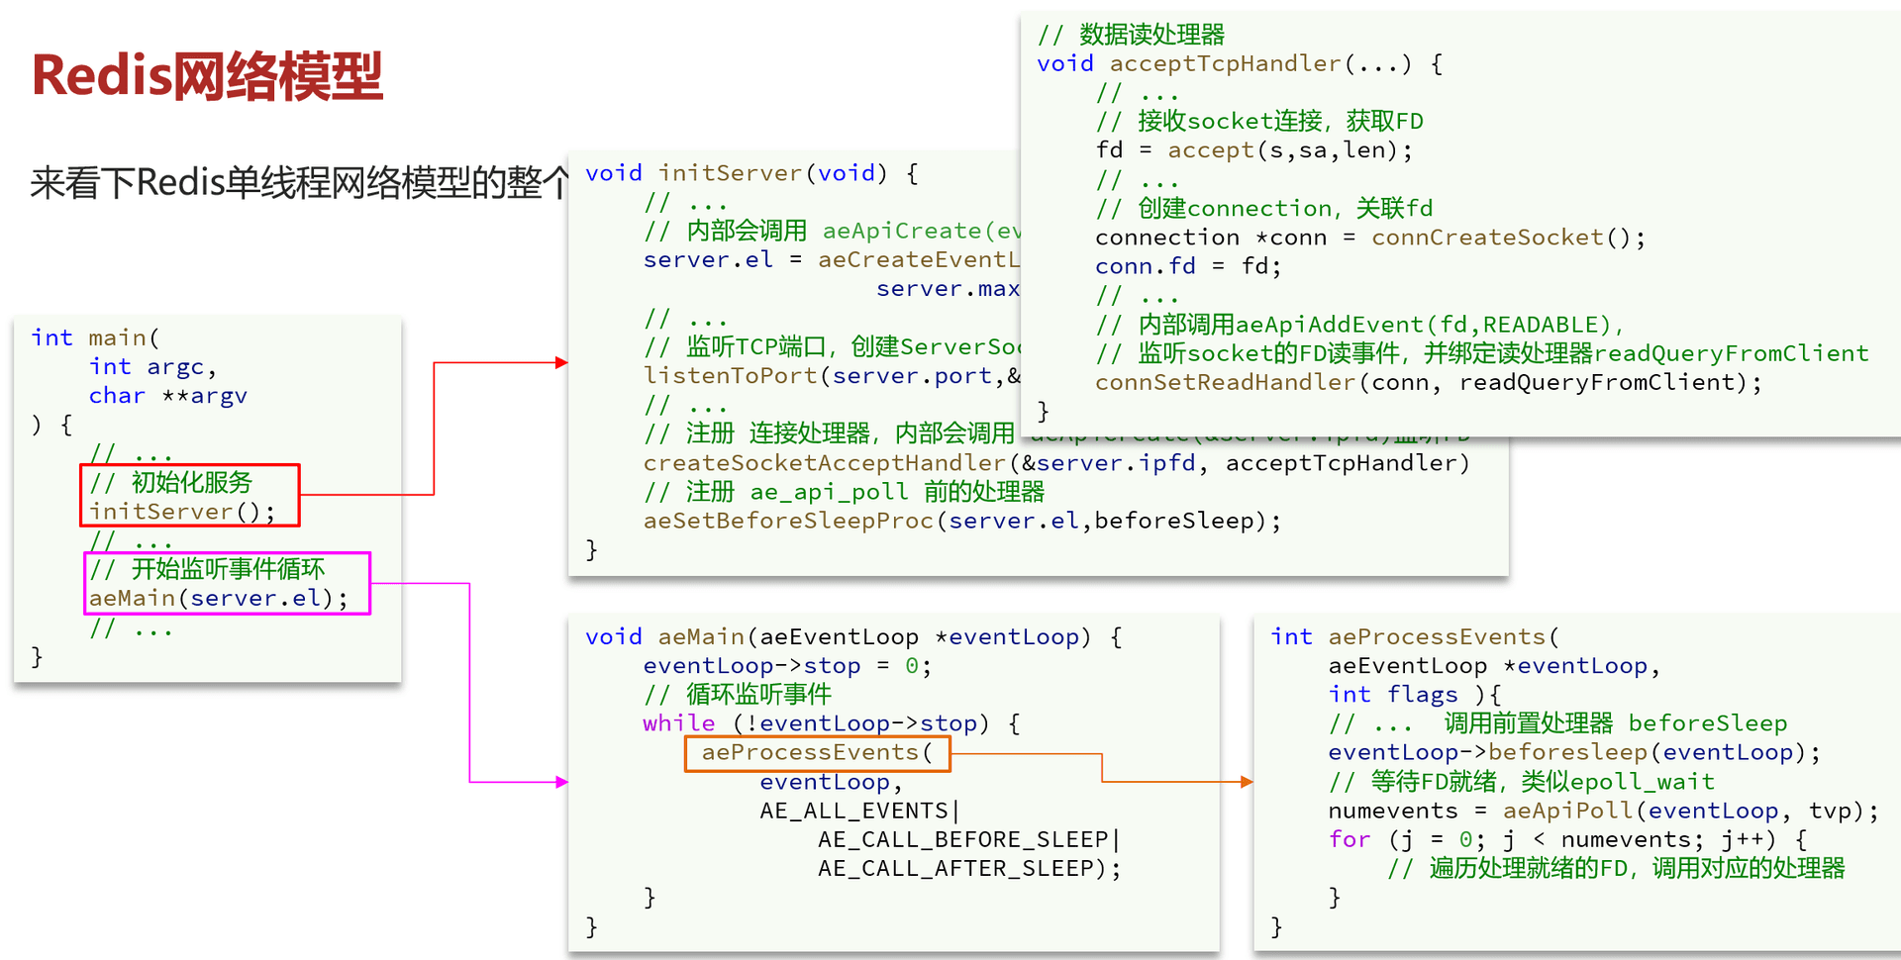Select comment "// 创建connection，关联fd"
This screenshot has height=960, width=1901.
pyautogui.click(x=1264, y=209)
